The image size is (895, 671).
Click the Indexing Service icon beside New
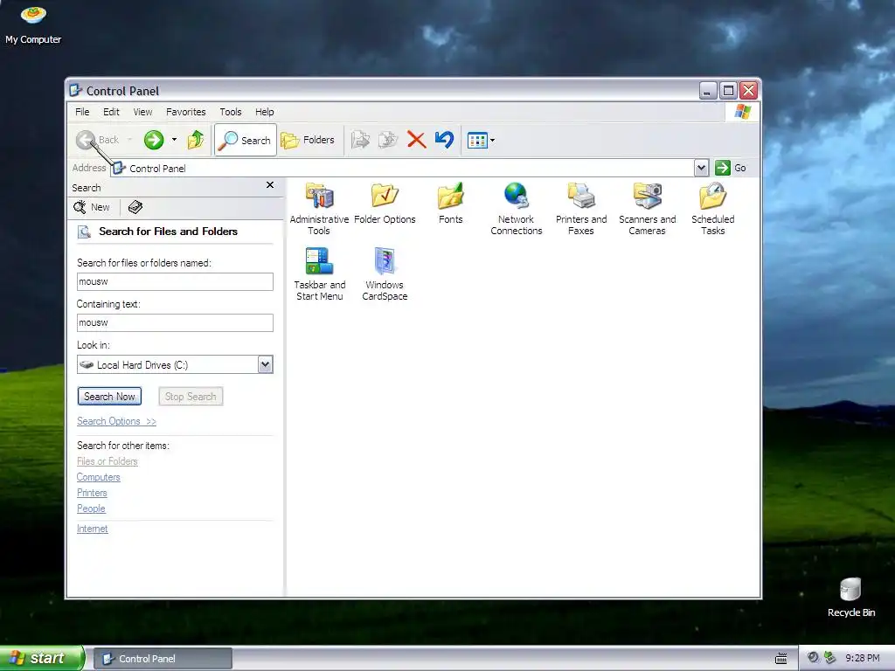[x=135, y=207]
